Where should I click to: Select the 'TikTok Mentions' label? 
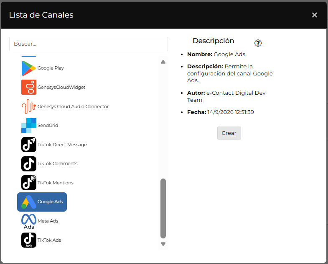pyautogui.click(x=56, y=183)
